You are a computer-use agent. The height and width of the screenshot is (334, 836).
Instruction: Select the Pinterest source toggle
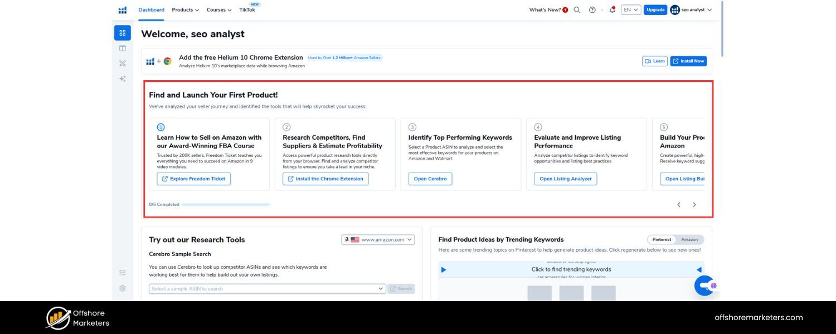click(x=662, y=239)
